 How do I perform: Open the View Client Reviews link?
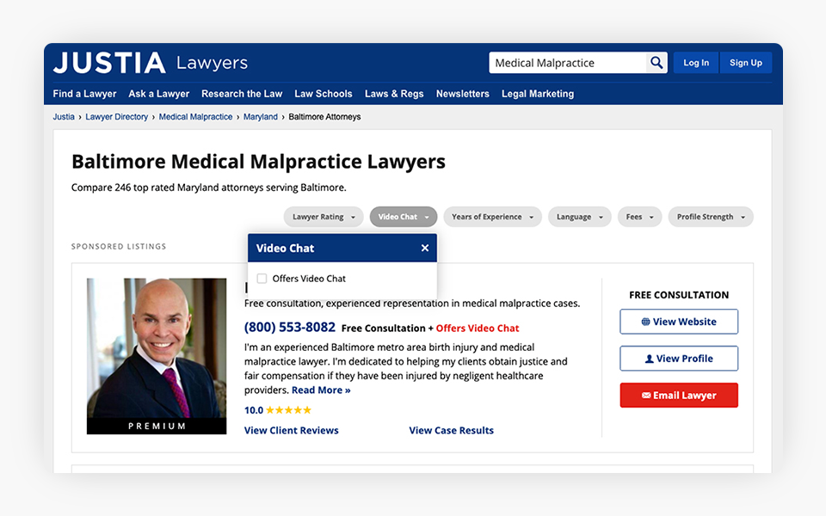point(292,430)
